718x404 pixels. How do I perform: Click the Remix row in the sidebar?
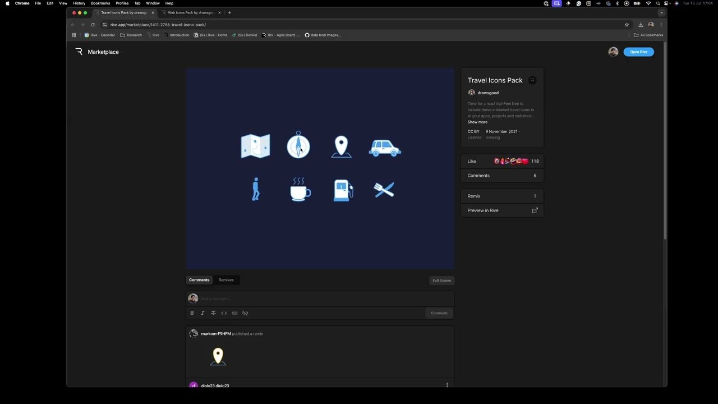click(x=502, y=196)
